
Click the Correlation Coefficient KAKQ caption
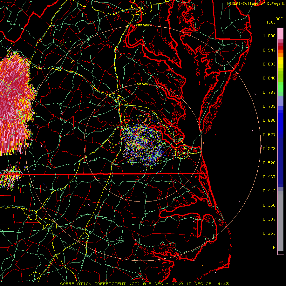click(144, 284)
